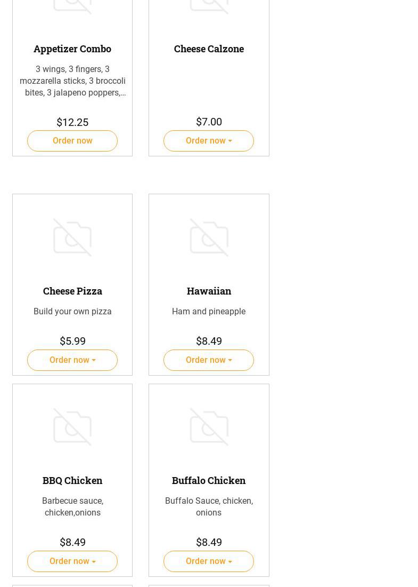Order the Appetizer Combo now

(x=72, y=141)
